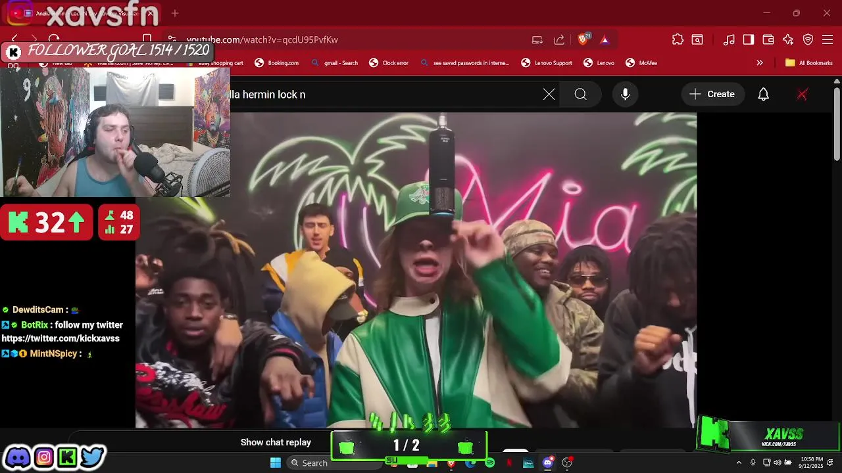Click the YouTube Create button
This screenshot has width=842, height=473.
[x=712, y=94]
